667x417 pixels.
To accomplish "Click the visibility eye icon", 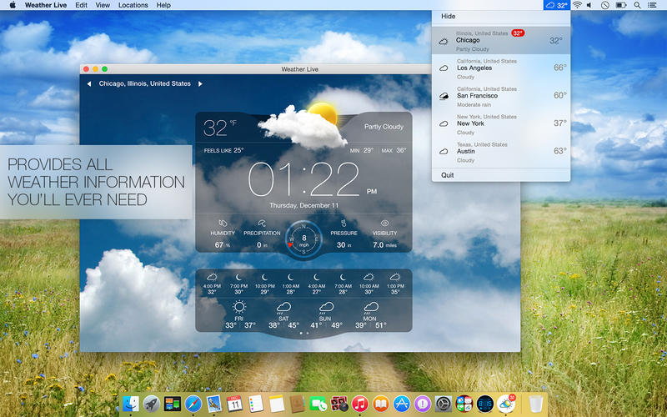I will [384, 224].
